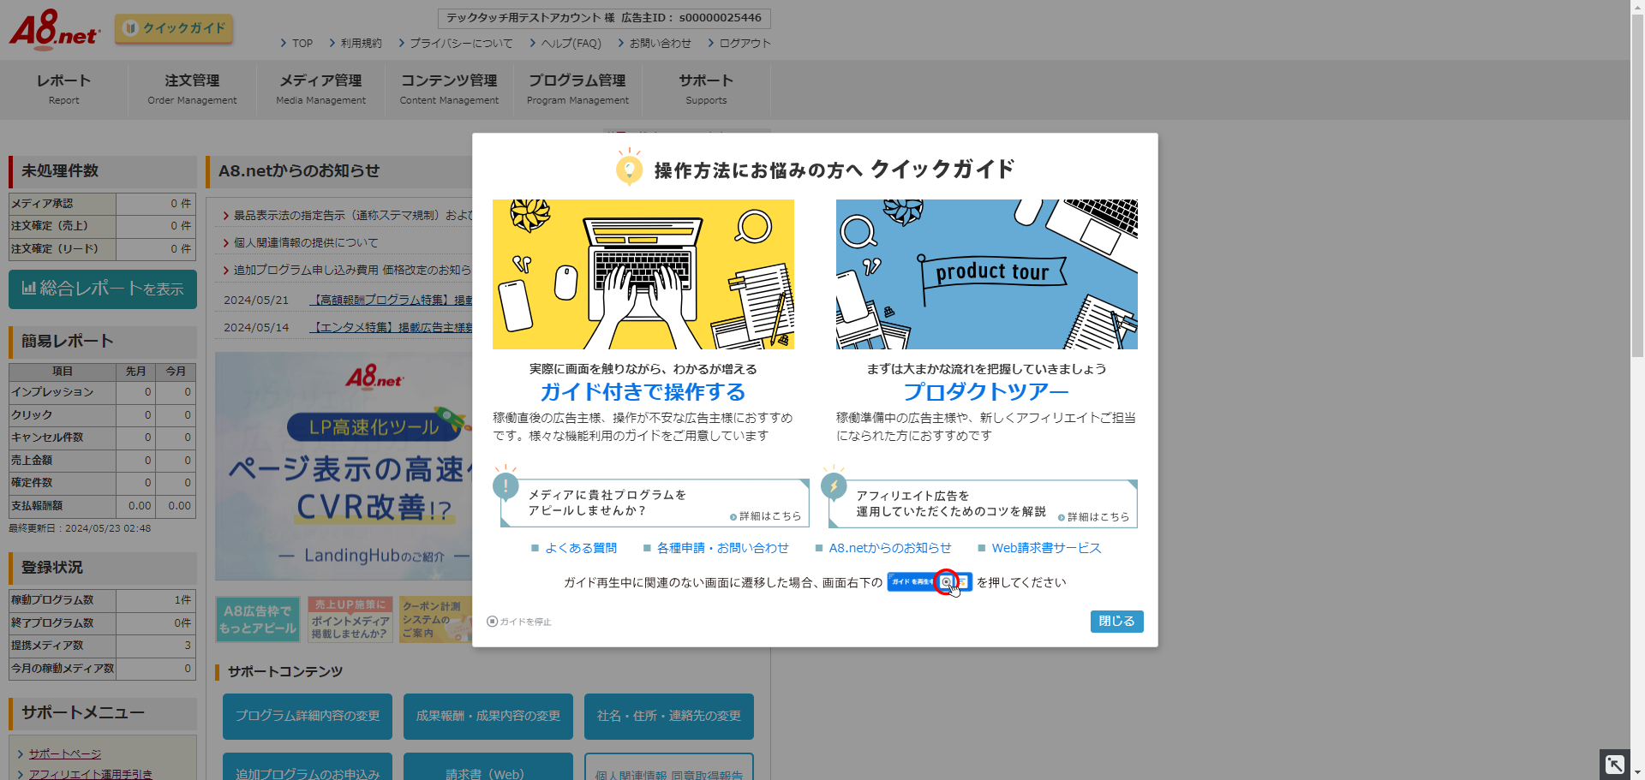Open the Techtouch launcher icon at bottom right
Image resolution: width=1645 pixels, height=780 pixels.
(1614, 764)
